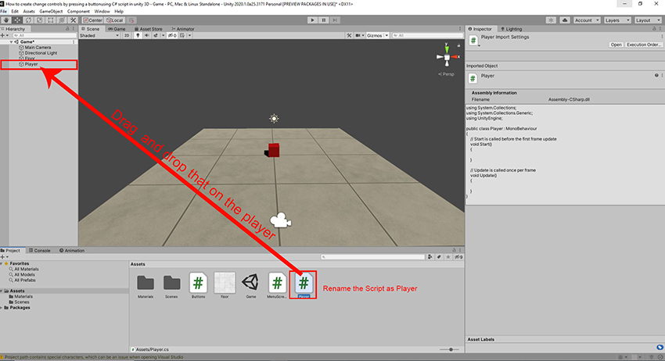Viewport: 665px width, 361px height.
Task: Select the Transform tool in toolbar
Action: pyautogui.click(x=62, y=20)
